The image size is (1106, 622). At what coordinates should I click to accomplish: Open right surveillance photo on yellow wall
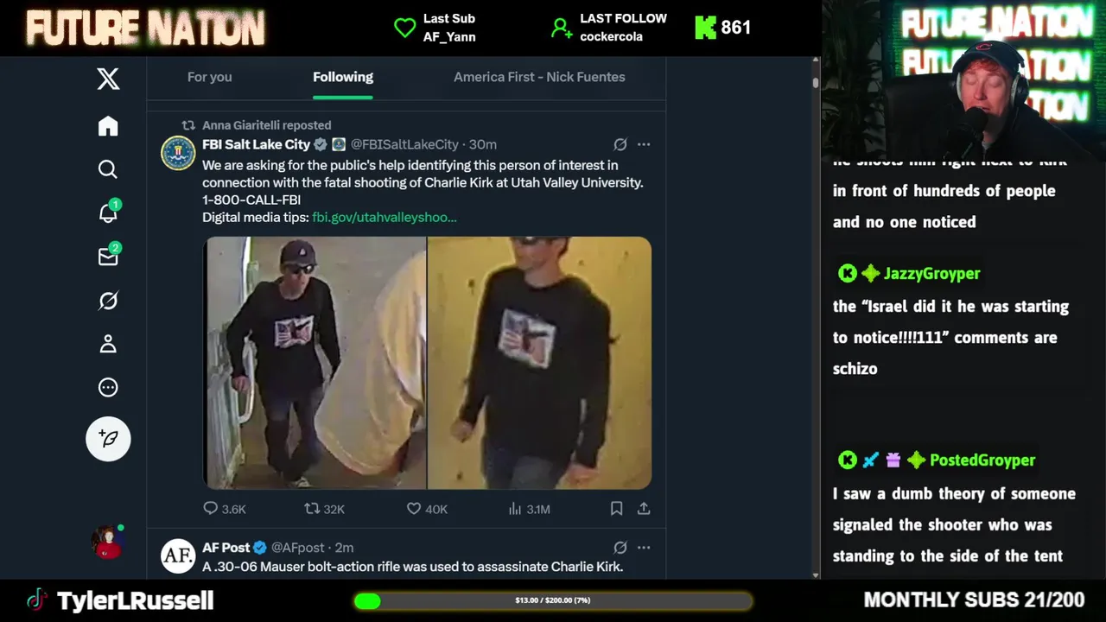(x=539, y=363)
